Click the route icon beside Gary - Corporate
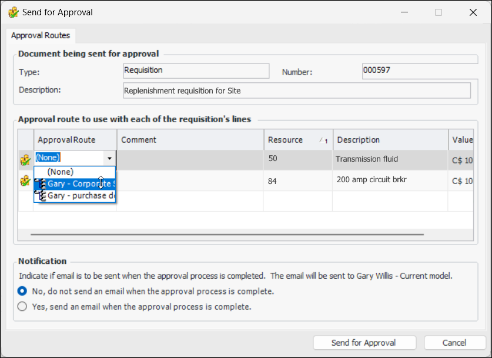This screenshot has width=492, height=358. click(x=41, y=184)
